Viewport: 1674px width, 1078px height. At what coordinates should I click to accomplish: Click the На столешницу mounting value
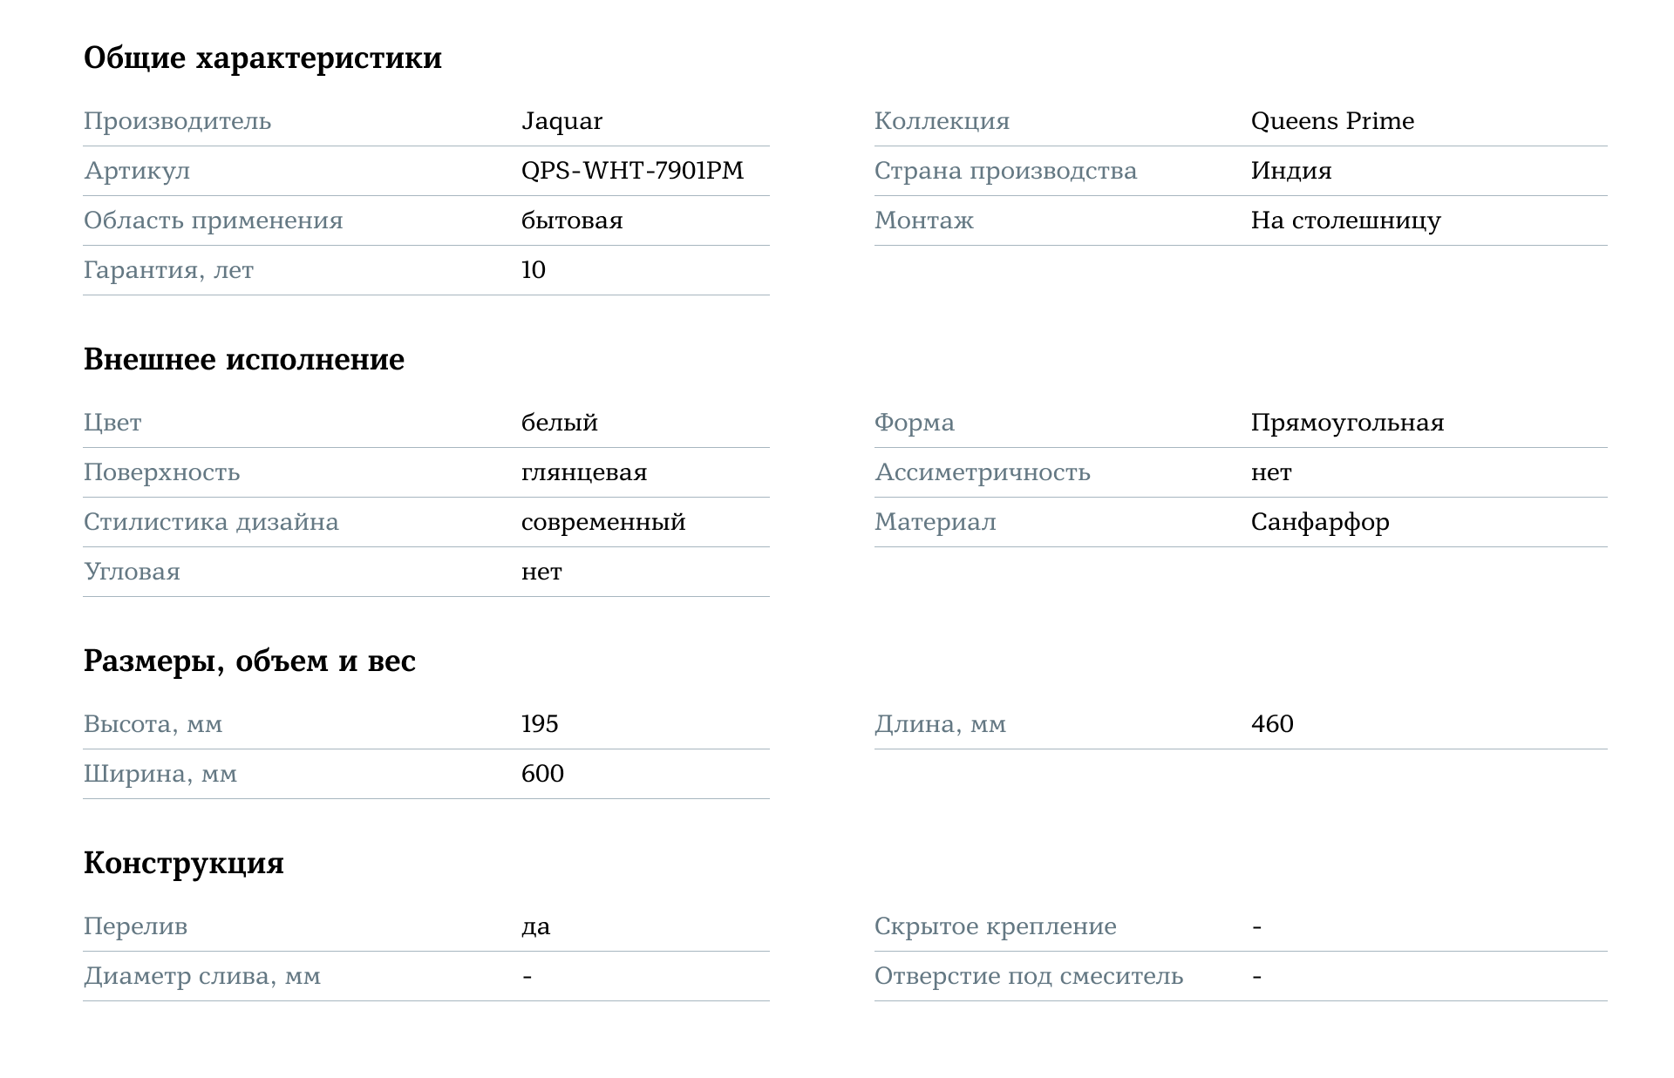[x=1345, y=220]
